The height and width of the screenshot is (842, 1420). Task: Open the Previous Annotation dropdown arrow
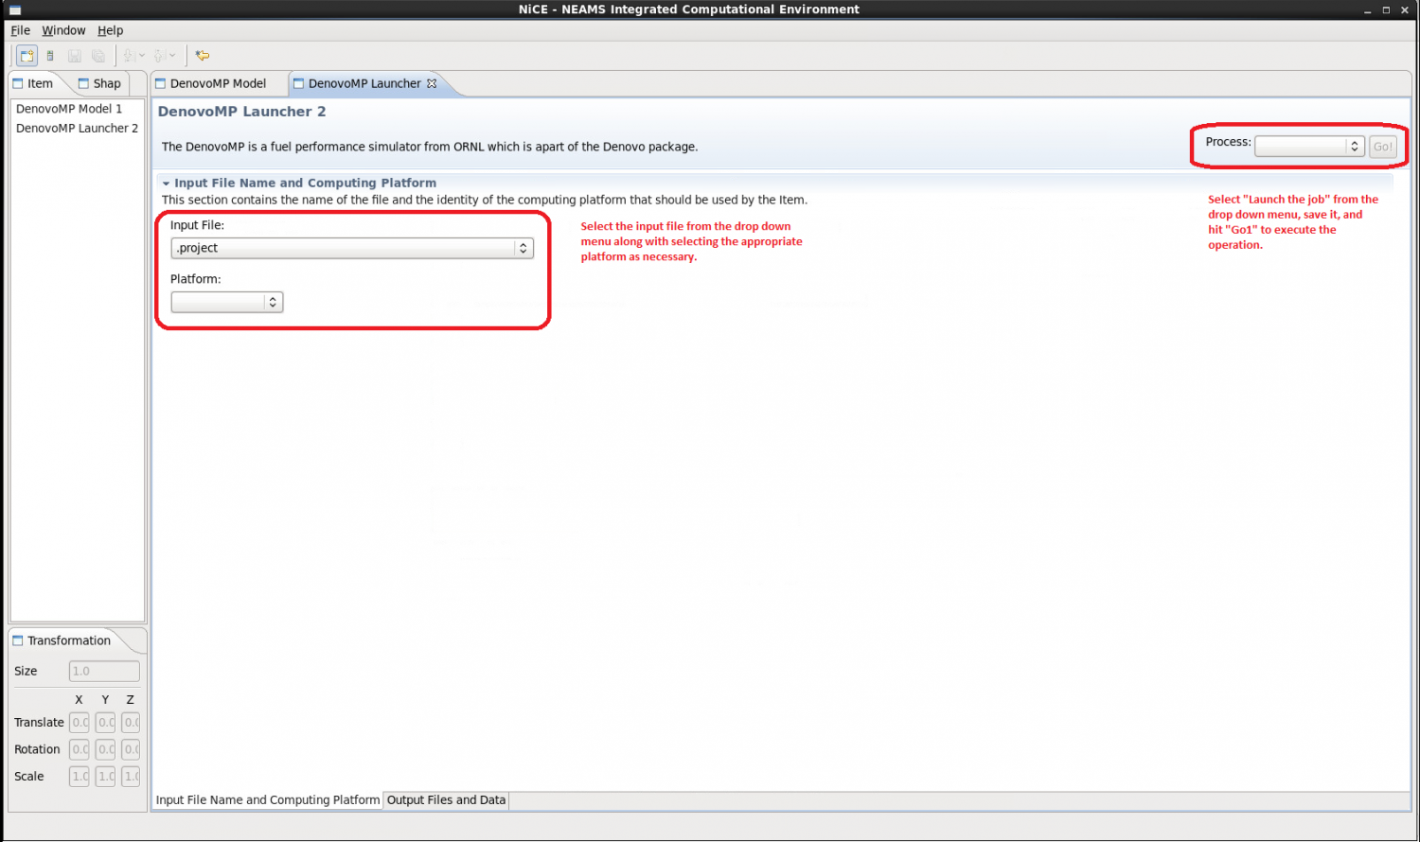pos(172,56)
